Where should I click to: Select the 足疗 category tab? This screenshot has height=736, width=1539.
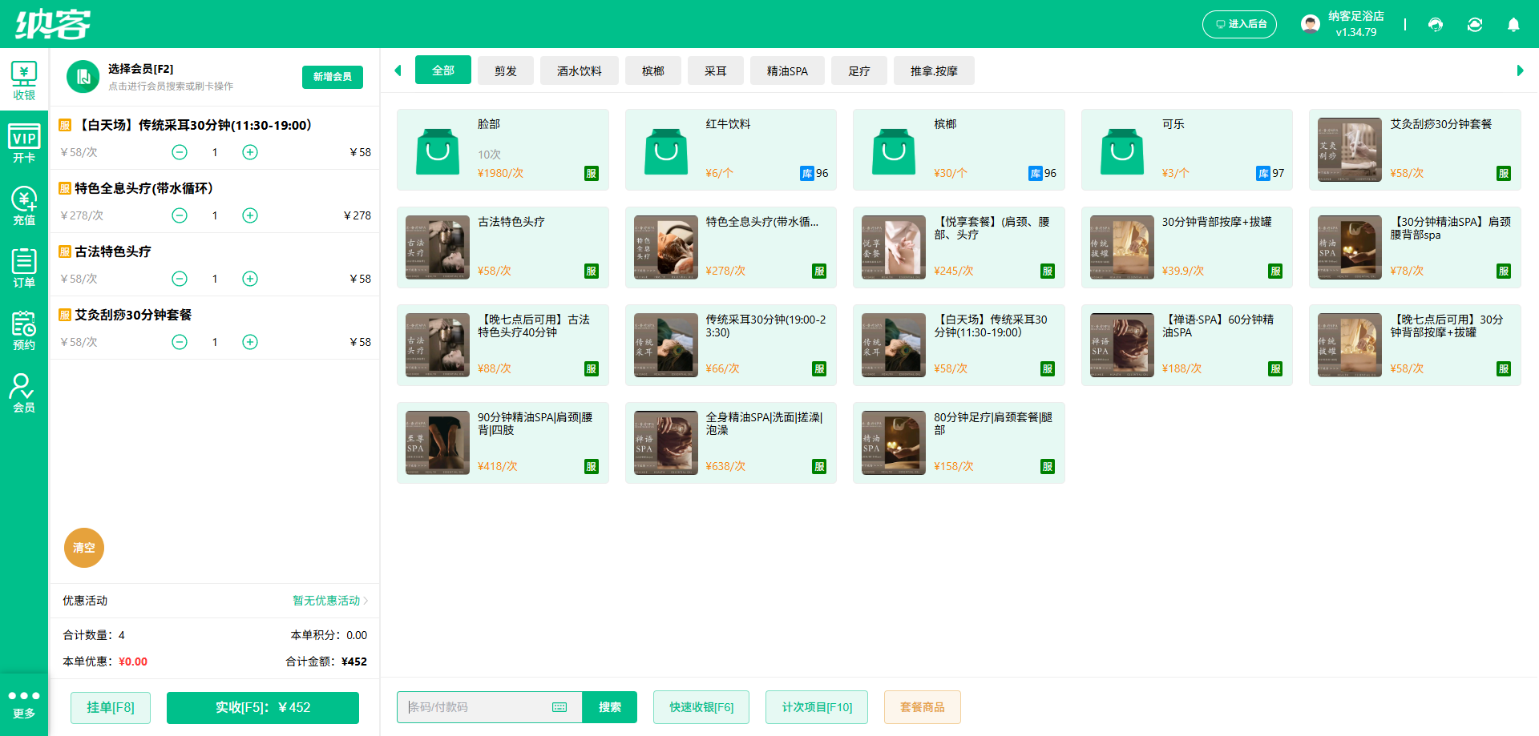click(x=859, y=70)
